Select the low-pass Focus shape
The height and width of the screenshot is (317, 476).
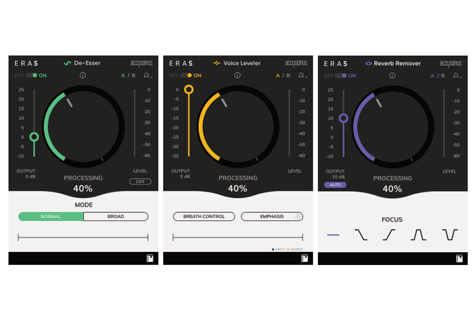pos(362,234)
